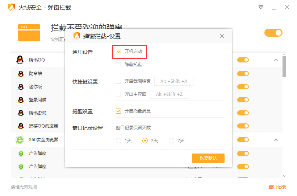Click the QQ icon beside 勋章墙
Screen dimensions: 297x196
(21, 74)
